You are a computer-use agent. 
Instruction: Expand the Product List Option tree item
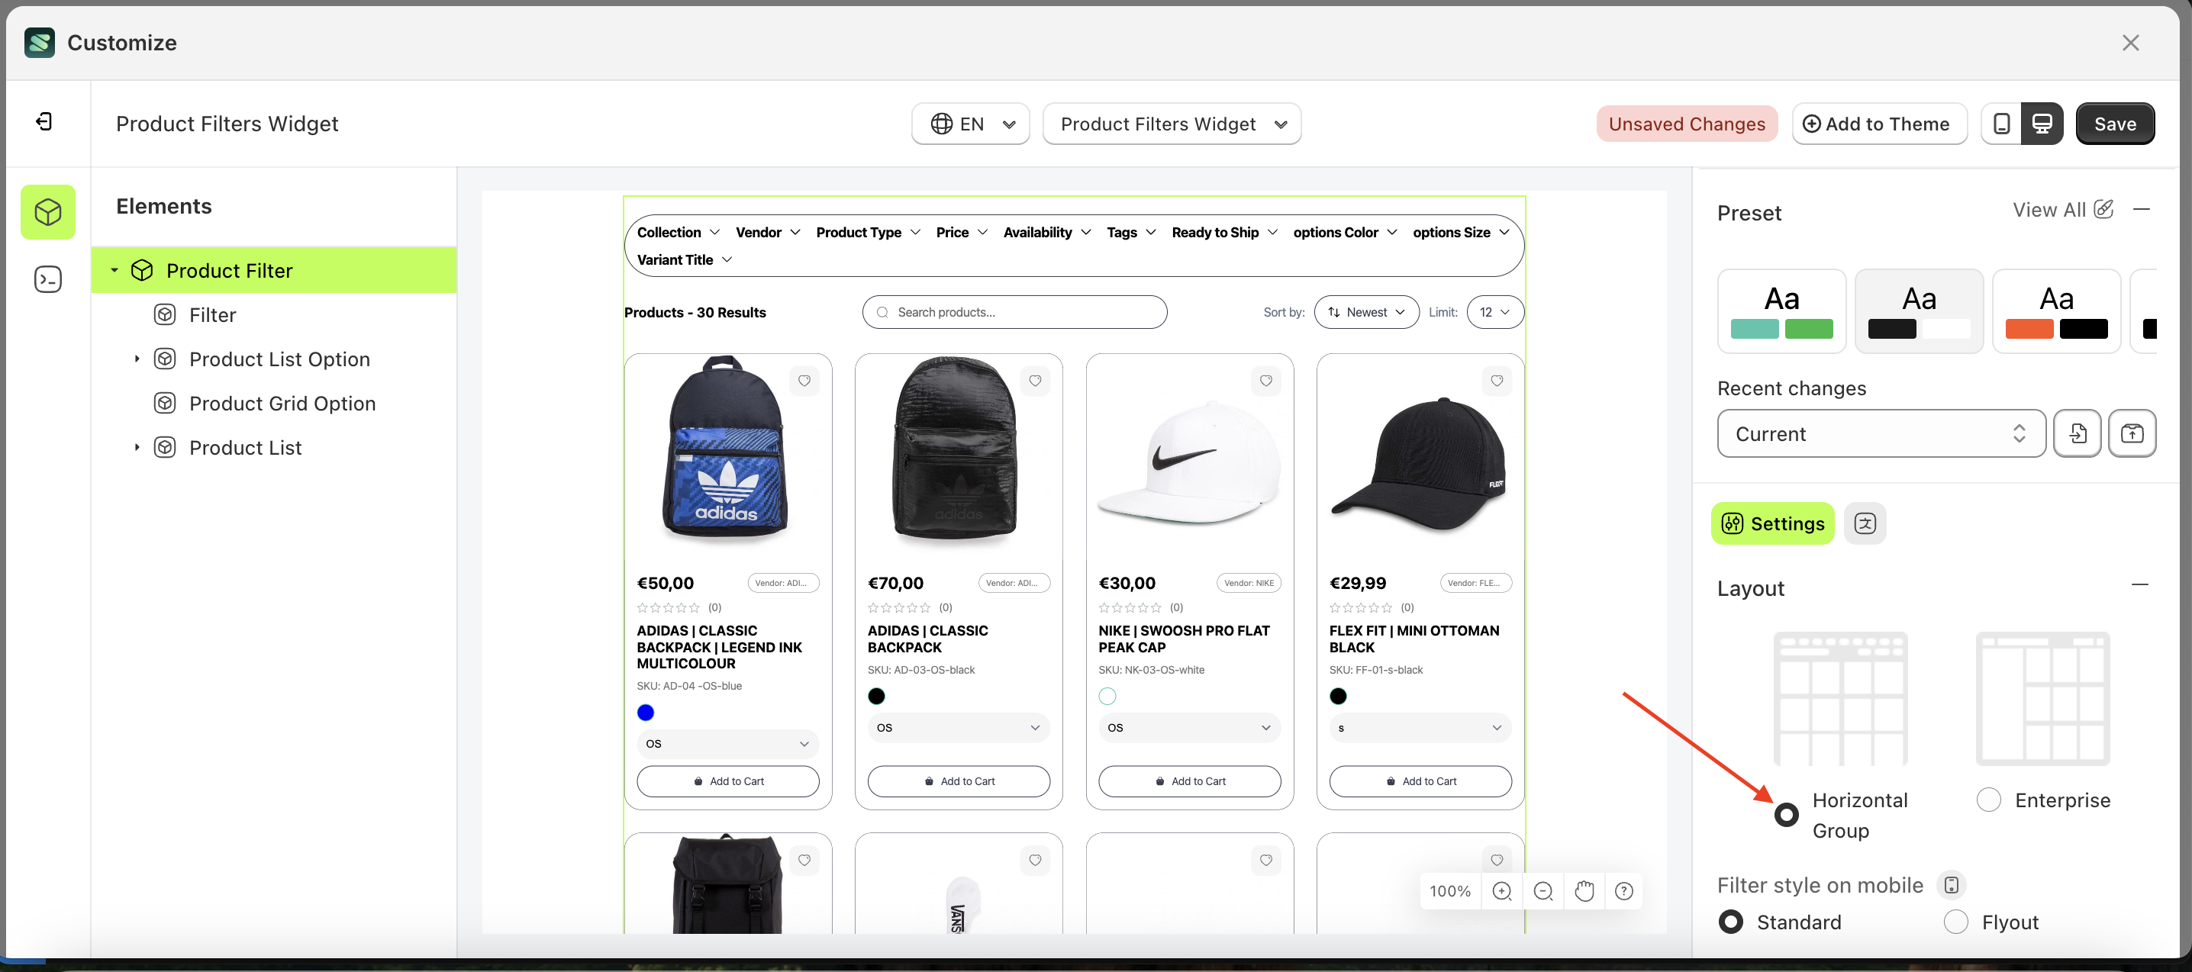(136, 359)
